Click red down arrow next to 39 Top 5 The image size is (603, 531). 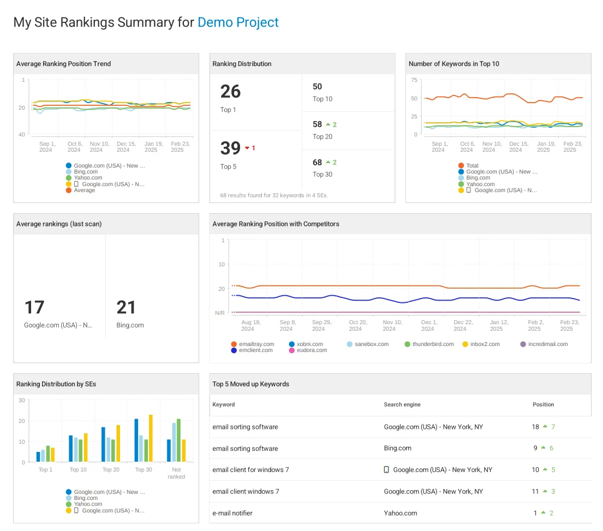247,148
